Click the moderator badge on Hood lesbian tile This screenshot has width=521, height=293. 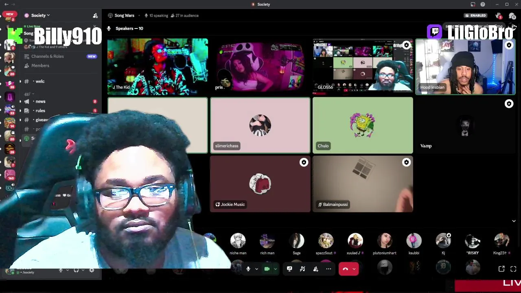tap(509, 45)
